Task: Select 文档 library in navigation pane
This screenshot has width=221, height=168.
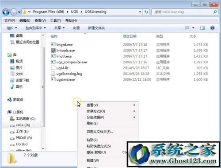Action: 16,74
